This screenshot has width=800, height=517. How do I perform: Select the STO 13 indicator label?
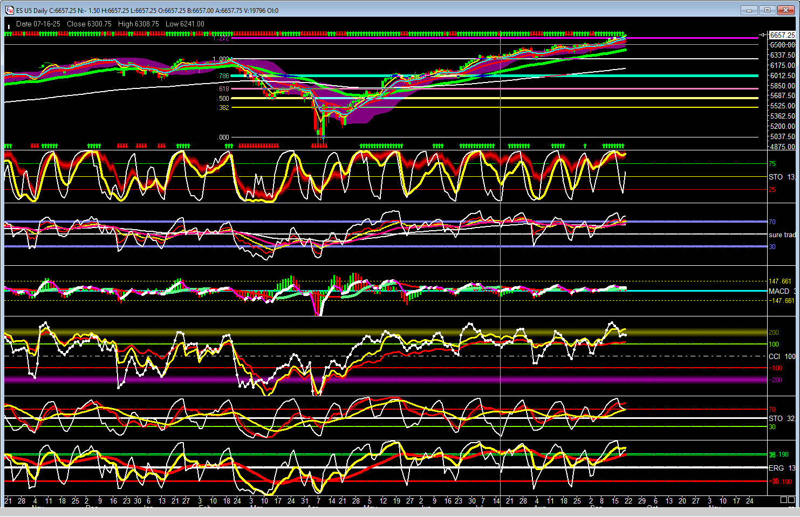[x=781, y=177]
